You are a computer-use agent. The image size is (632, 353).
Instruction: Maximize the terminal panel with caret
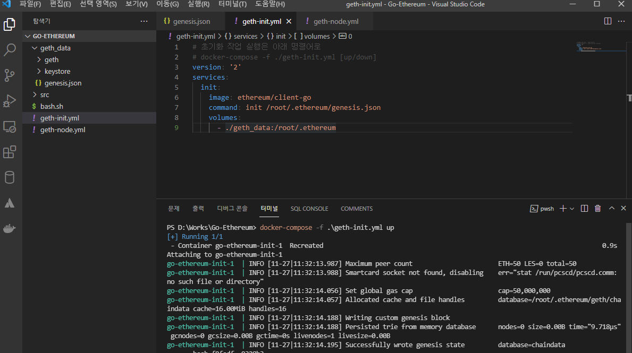611,208
